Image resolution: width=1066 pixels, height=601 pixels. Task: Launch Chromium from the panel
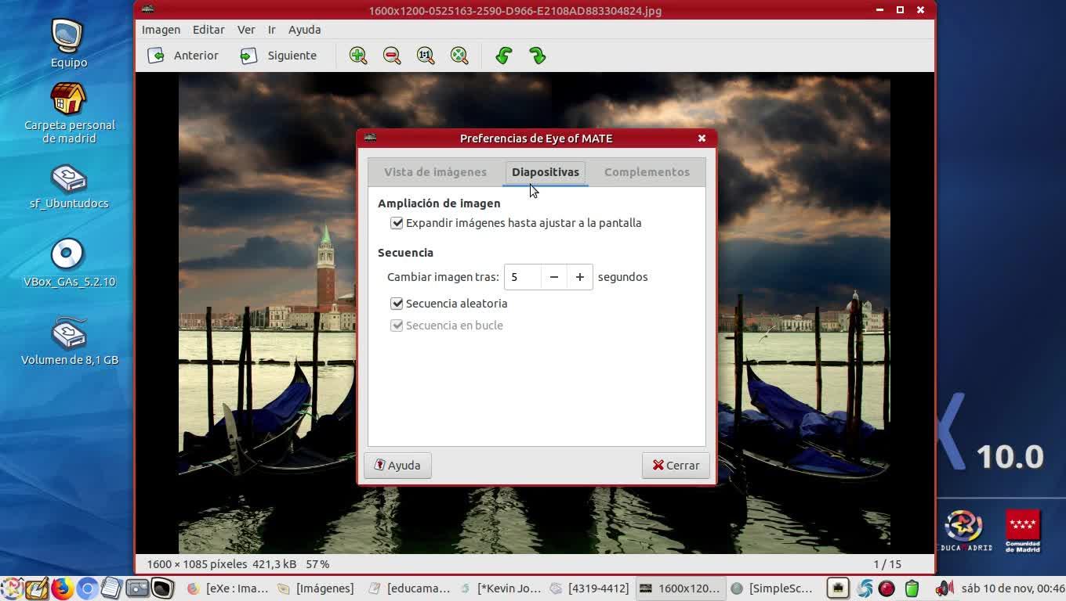[x=87, y=588]
